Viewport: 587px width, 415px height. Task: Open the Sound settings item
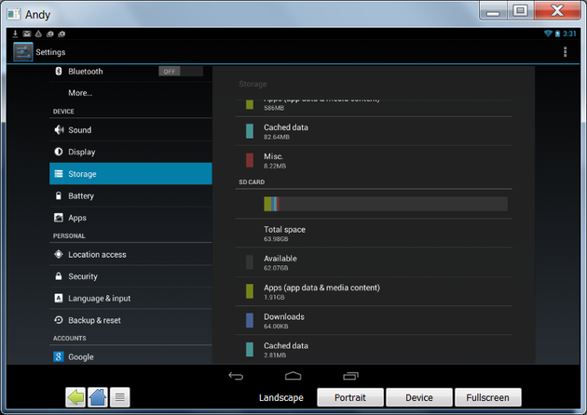point(130,130)
